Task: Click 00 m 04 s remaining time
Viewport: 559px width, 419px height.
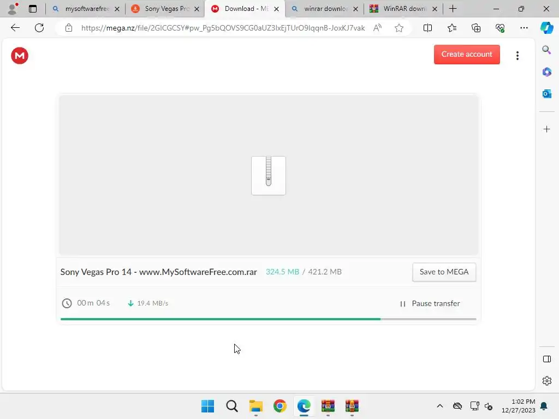Action: 93,303
